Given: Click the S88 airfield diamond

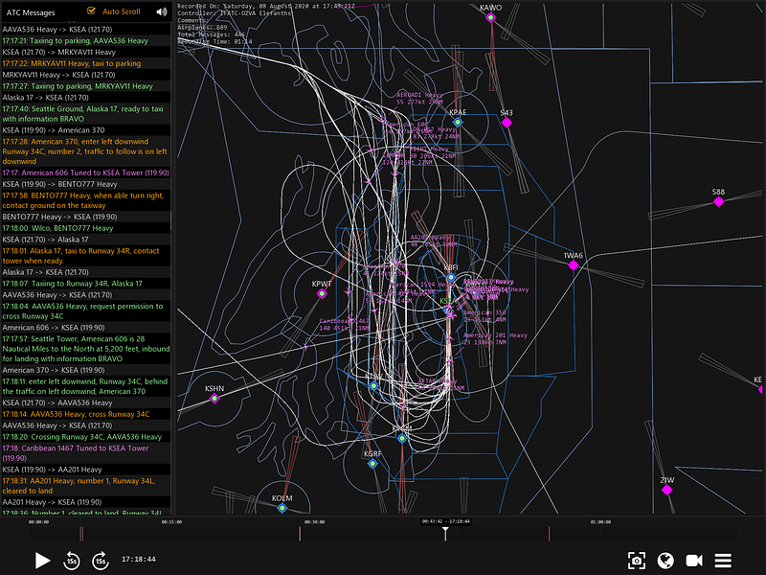Looking at the screenshot, I should [x=719, y=201].
